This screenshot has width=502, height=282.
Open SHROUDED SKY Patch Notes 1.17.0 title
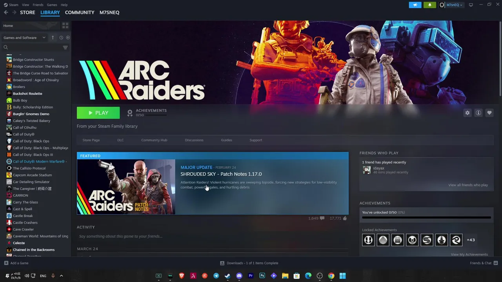pos(221,174)
